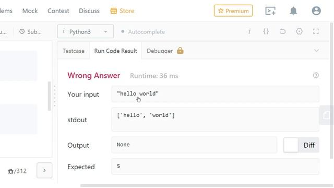Click the panel divider drag handle

click(x=55, y=96)
